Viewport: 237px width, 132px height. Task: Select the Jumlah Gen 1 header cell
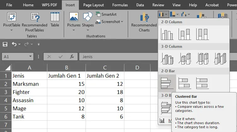coord(67,76)
